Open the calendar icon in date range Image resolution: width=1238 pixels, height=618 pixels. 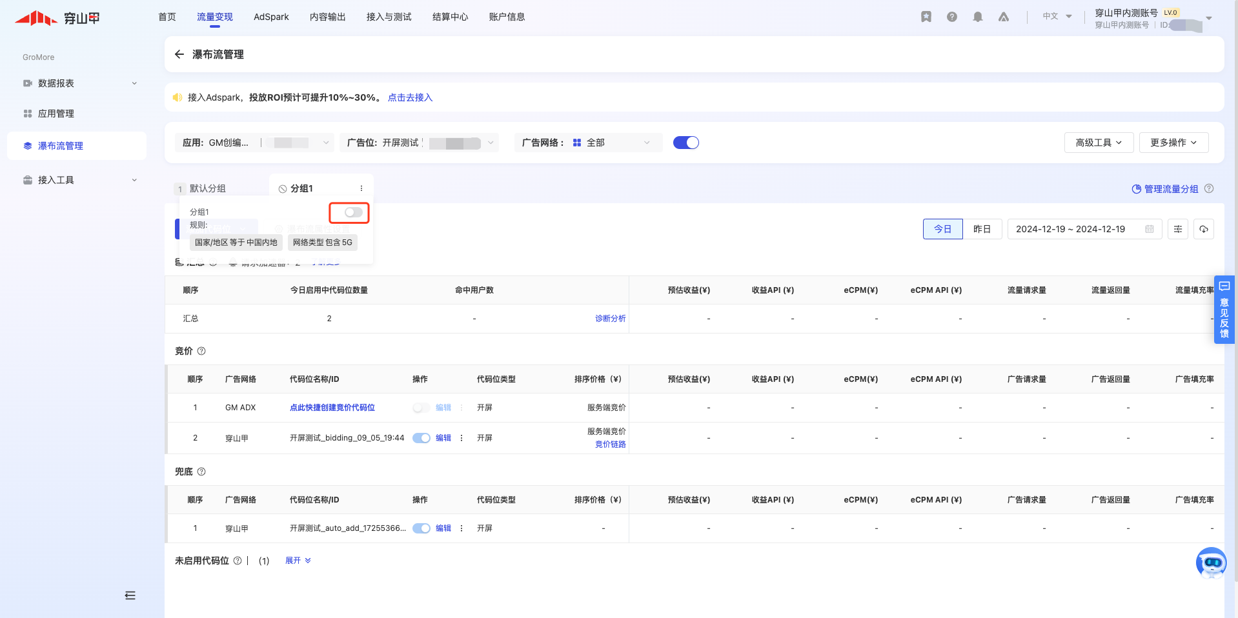(x=1150, y=229)
